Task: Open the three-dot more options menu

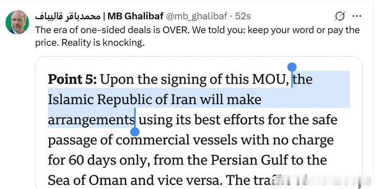Action: (357, 16)
